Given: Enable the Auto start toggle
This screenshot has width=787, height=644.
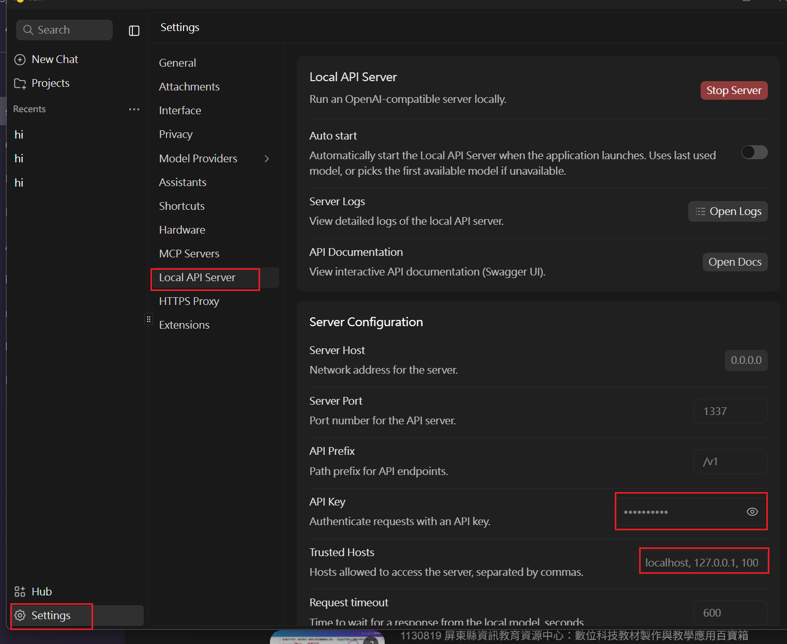Looking at the screenshot, I should (x=754, y=152).
